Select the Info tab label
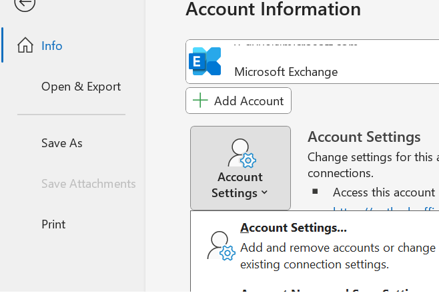Screen dimensions: 439x293 coord(52,46)
